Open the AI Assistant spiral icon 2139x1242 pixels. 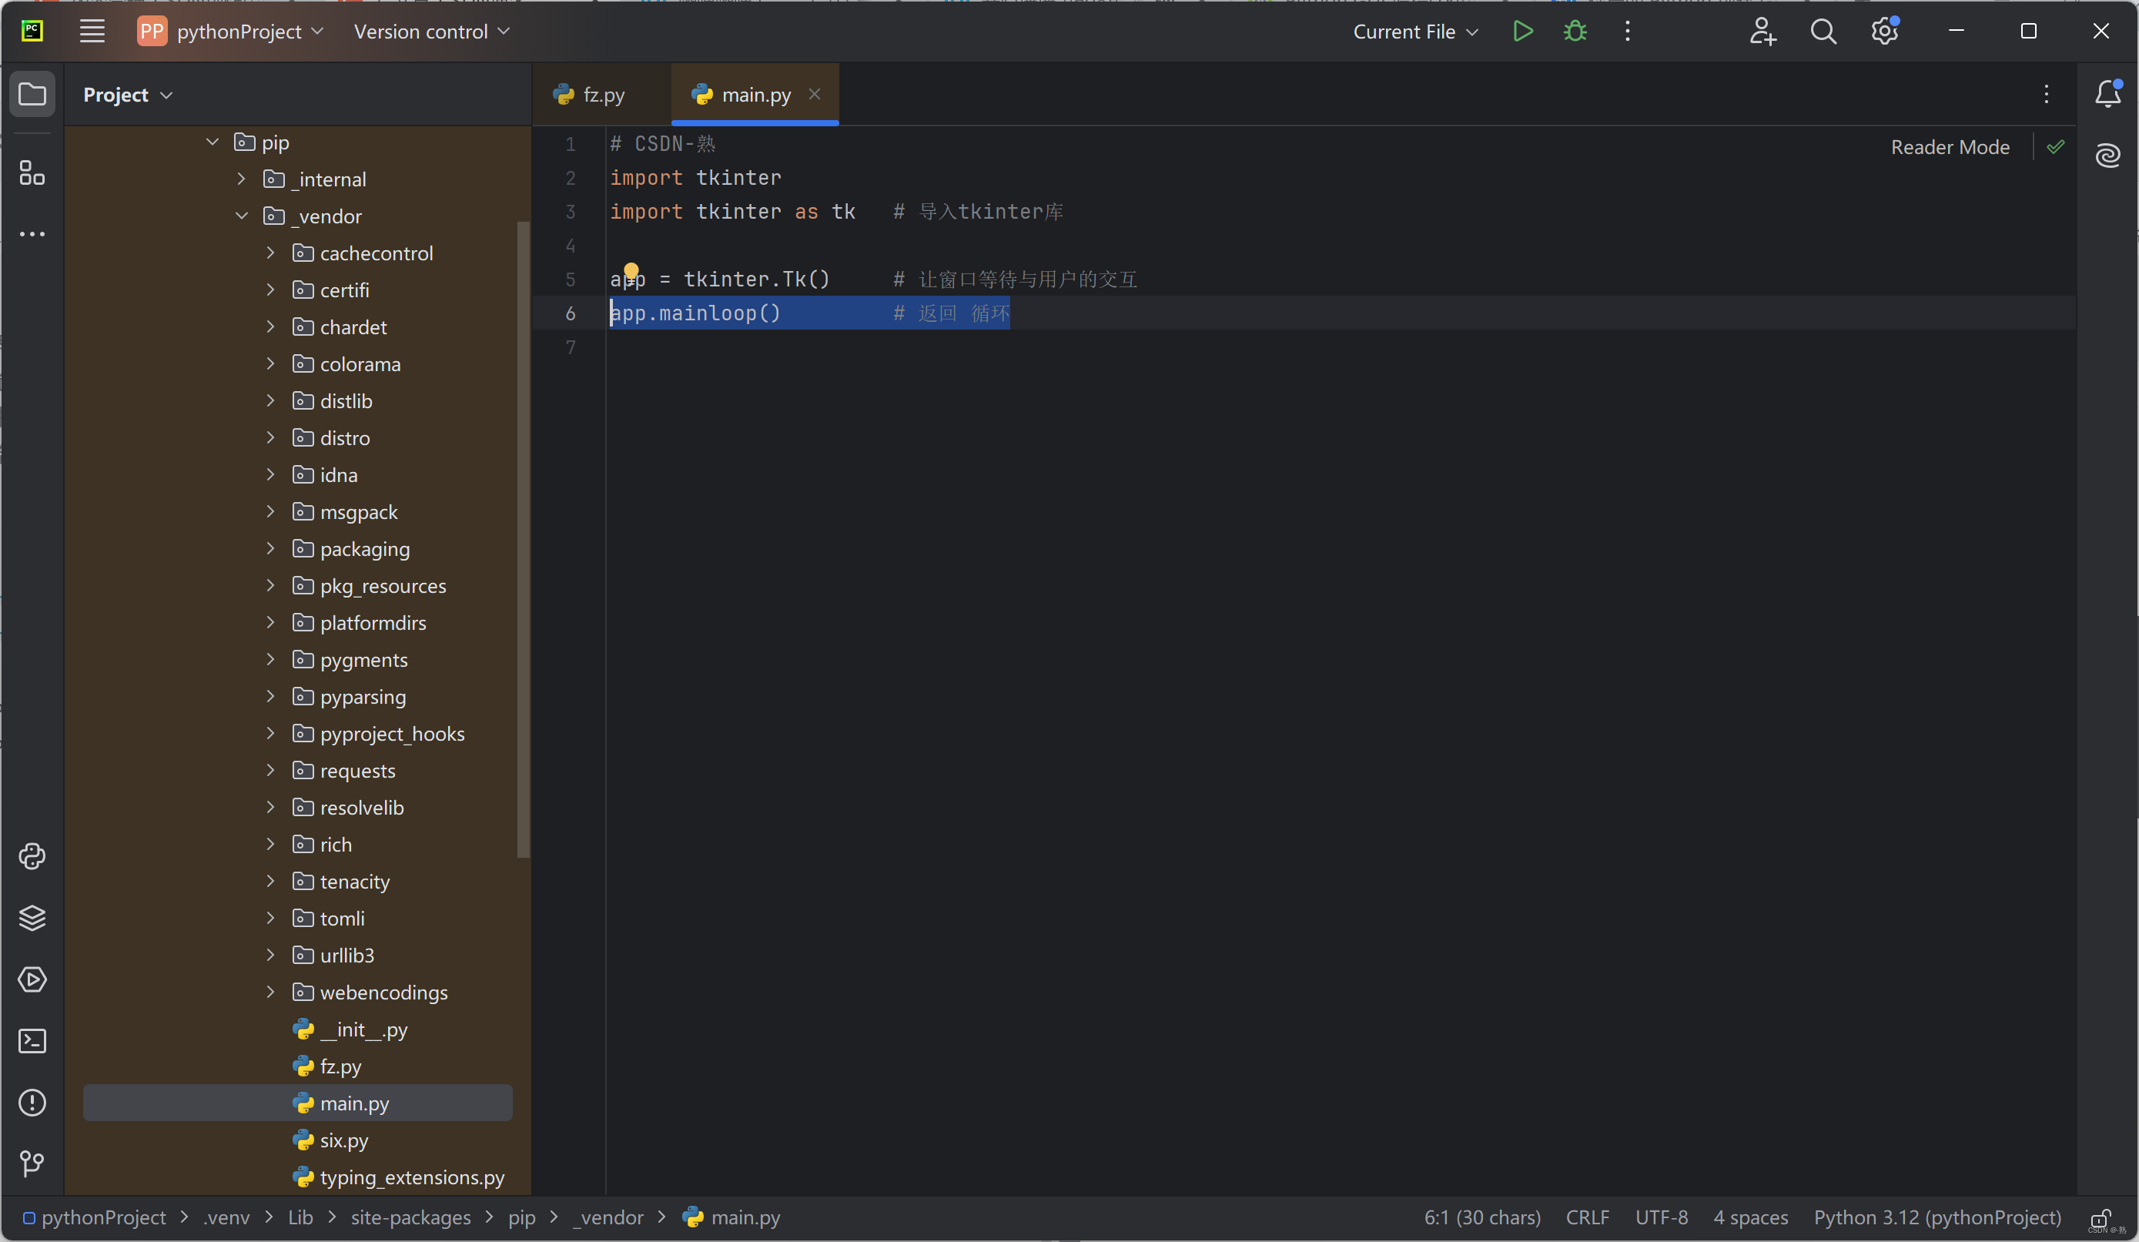[x=2108, y=155]
